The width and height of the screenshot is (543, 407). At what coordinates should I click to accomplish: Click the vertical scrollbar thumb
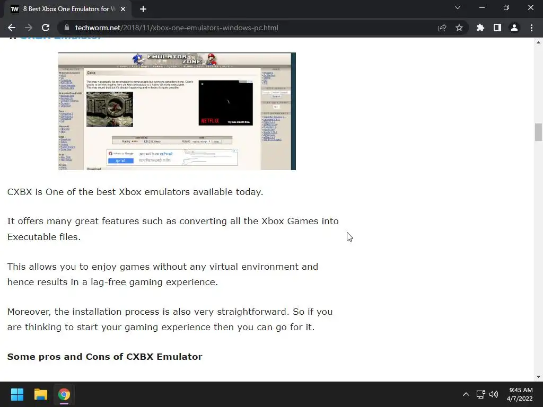coord(538,132)
